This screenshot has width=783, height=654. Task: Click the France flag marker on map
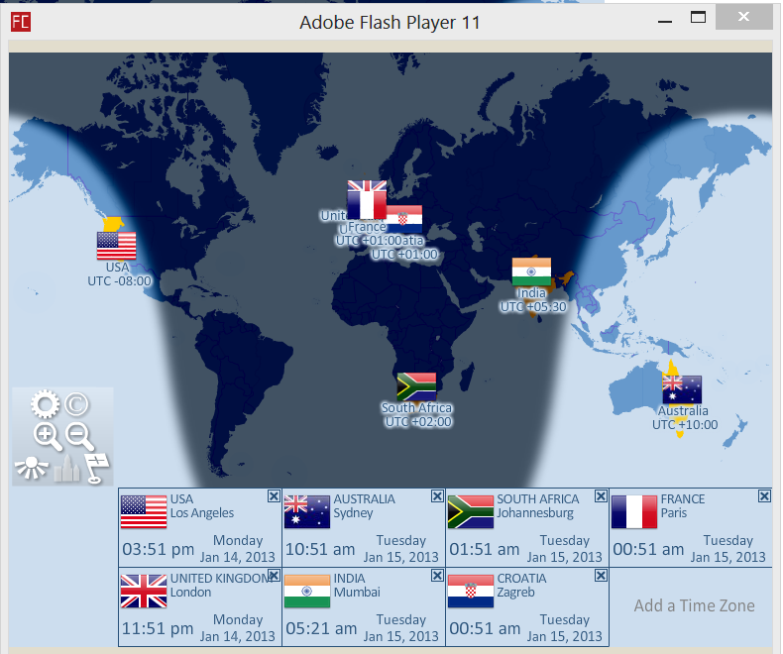[x=365, y=204]
